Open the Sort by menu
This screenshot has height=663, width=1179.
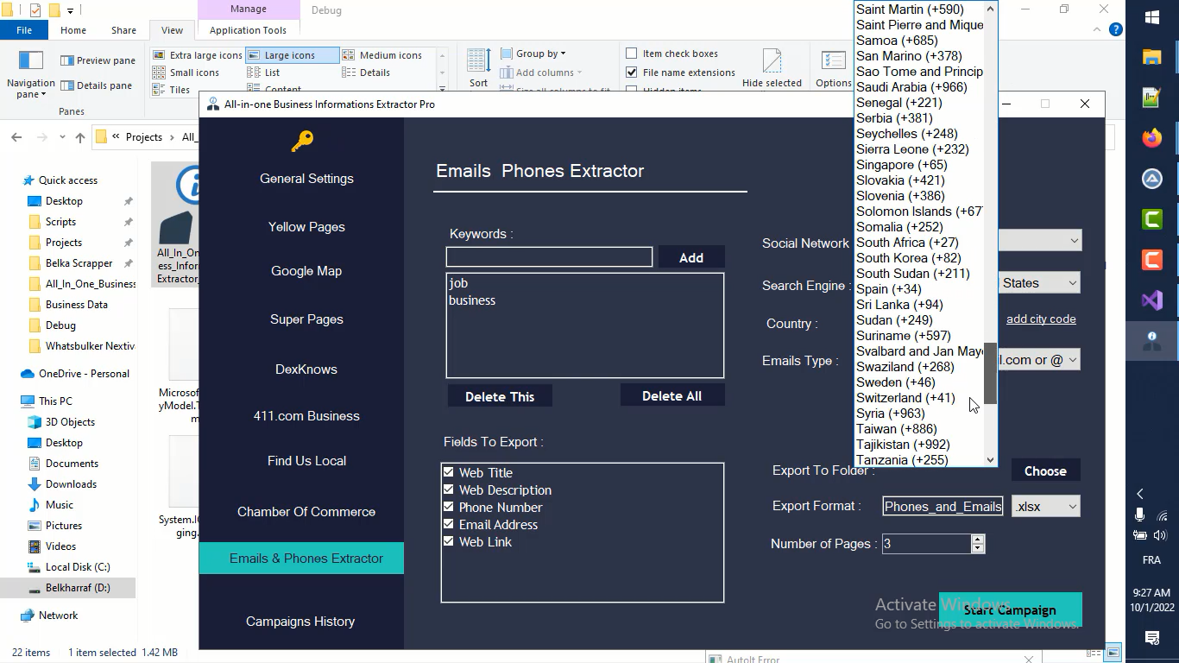(x=479, y=68)
